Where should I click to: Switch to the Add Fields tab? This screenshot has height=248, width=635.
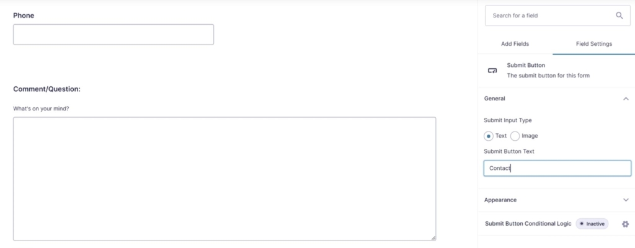pos(515,44)
